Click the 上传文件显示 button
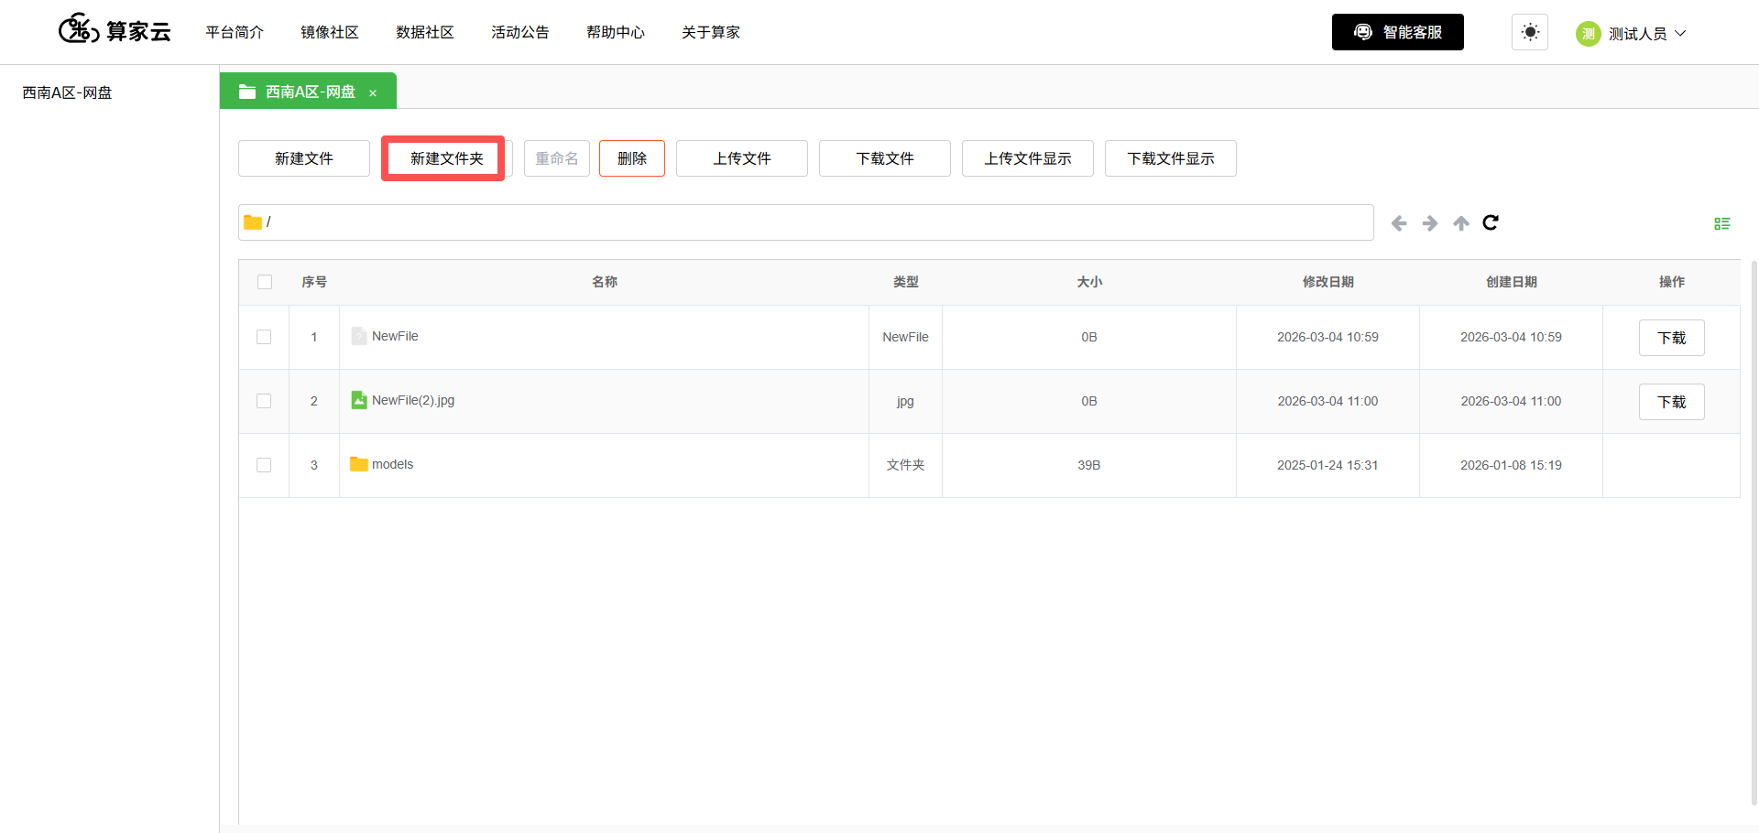The height and width of the screenshot is (833, 1759). [1028, 158]
